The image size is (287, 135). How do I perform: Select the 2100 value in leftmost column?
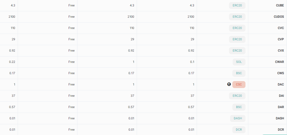tap(12, 17)
